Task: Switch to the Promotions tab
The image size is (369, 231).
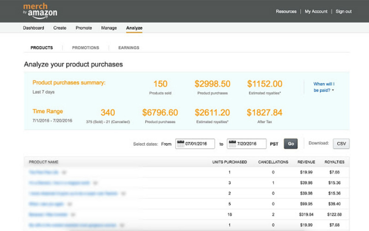Action: pyautogui.click(x=85, y=48)
